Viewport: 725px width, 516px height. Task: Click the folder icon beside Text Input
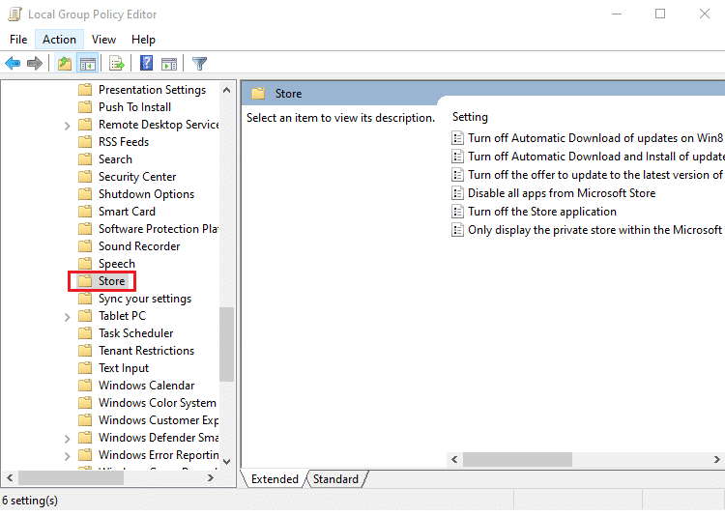coord(85,368)
